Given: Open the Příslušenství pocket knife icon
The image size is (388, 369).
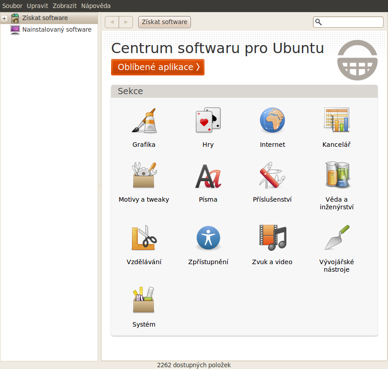Looking at the screenshot, I should click(x=272, y=175).
